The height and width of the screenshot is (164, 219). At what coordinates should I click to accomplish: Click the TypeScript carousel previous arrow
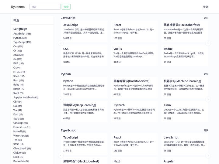61,155
